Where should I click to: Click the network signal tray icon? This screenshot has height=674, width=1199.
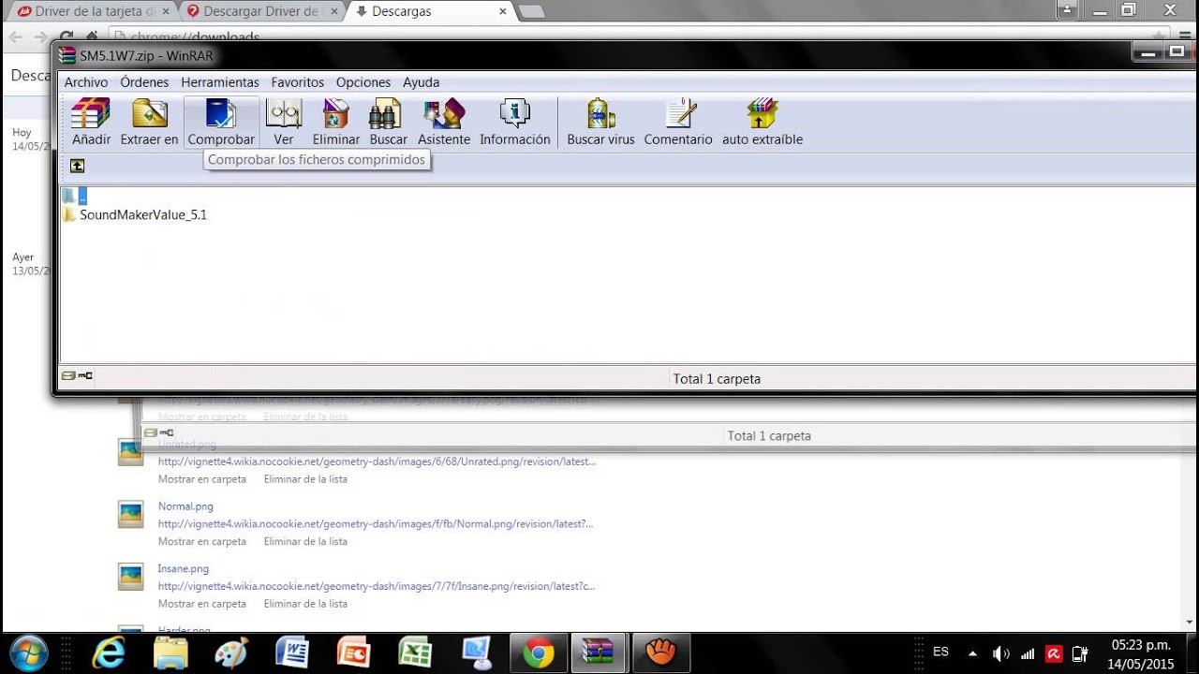pos(1028,653)
